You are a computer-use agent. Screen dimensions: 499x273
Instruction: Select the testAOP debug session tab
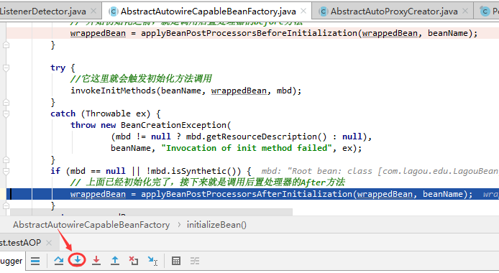click(x=21, y=243)
